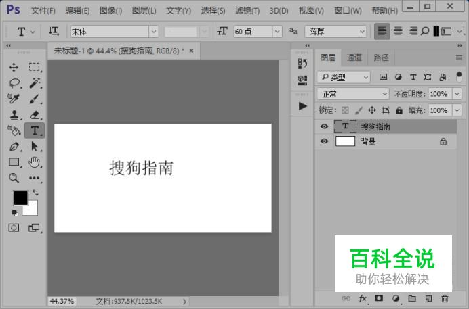
Task: Open the blend mode 正常 dropdown
Action: pyautogui.click(x=353, y=94)
